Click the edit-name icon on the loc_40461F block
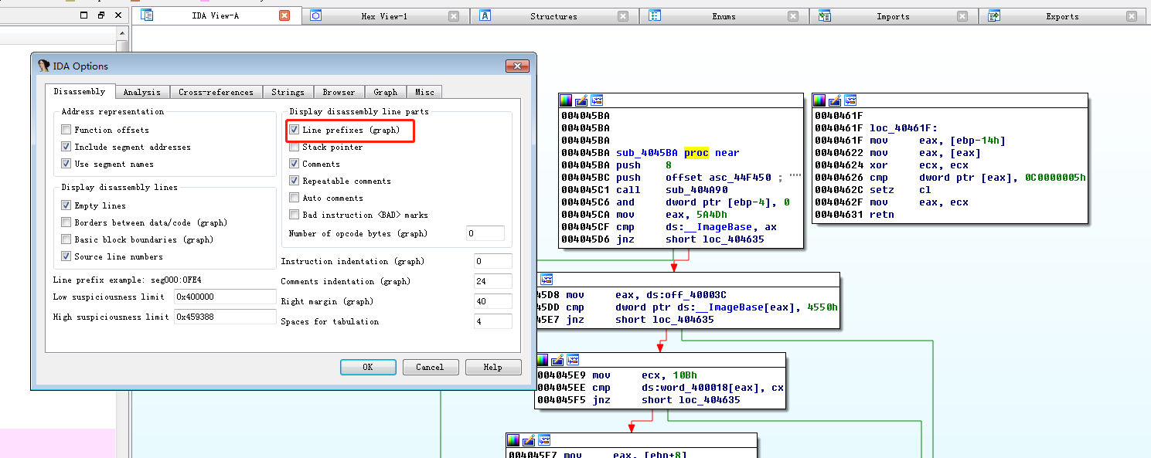1151x458 pixels. tap(835, 100)
